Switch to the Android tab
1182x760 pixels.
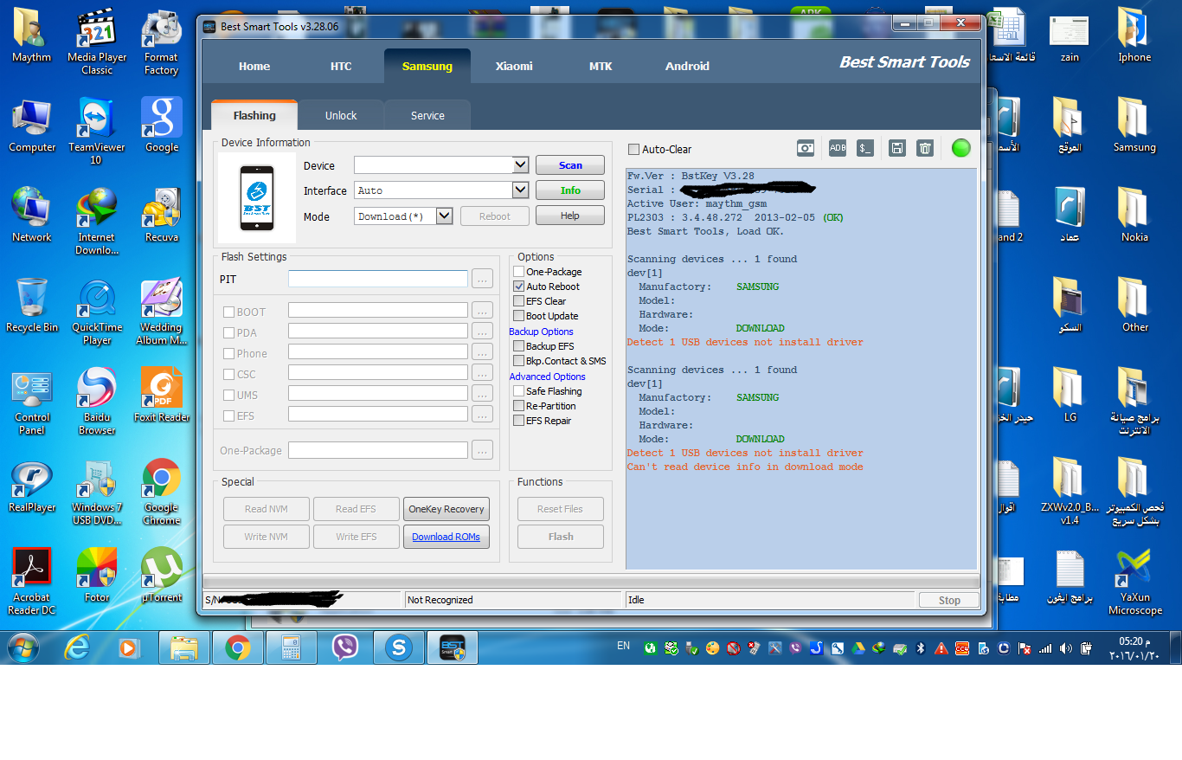687,67
